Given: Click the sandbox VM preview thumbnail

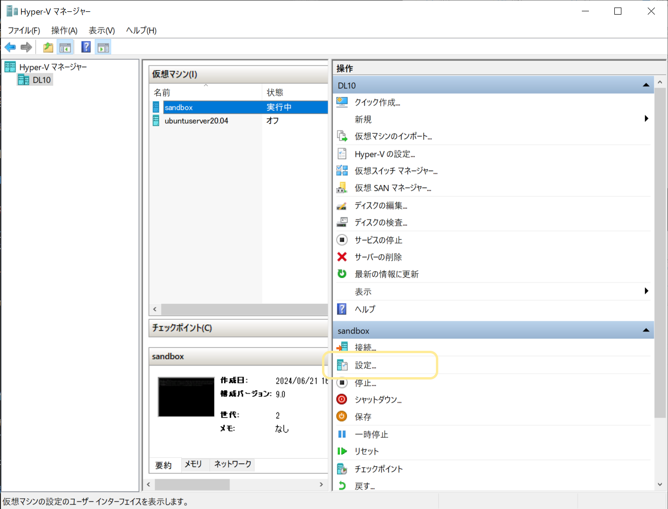Looking at the screenshot, I should pos(186,397).
